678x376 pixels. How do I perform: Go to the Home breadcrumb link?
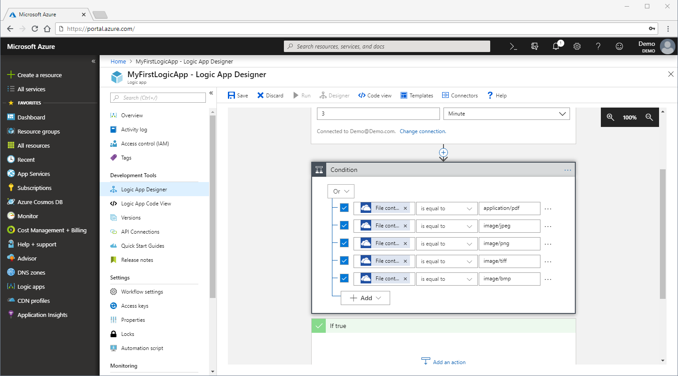pos(118,61)
